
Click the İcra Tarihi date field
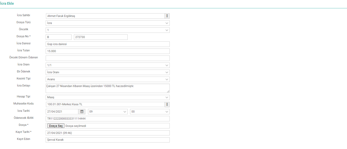pos(62,112)
